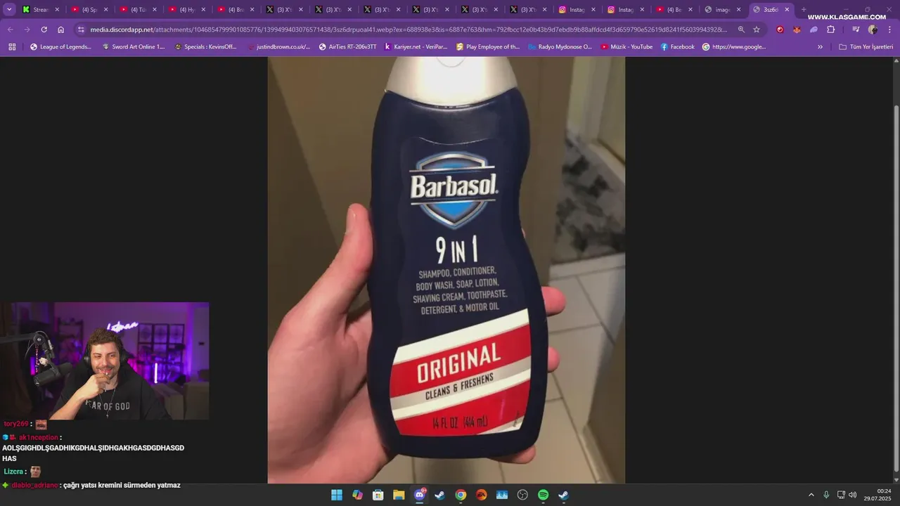Close the Kick Stream tab
The width and height of the screenshot is (900, 506).
[x=58, y=10]
